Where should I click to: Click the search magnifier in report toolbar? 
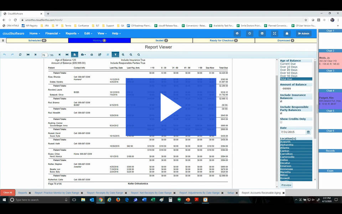tap(139, 55)
